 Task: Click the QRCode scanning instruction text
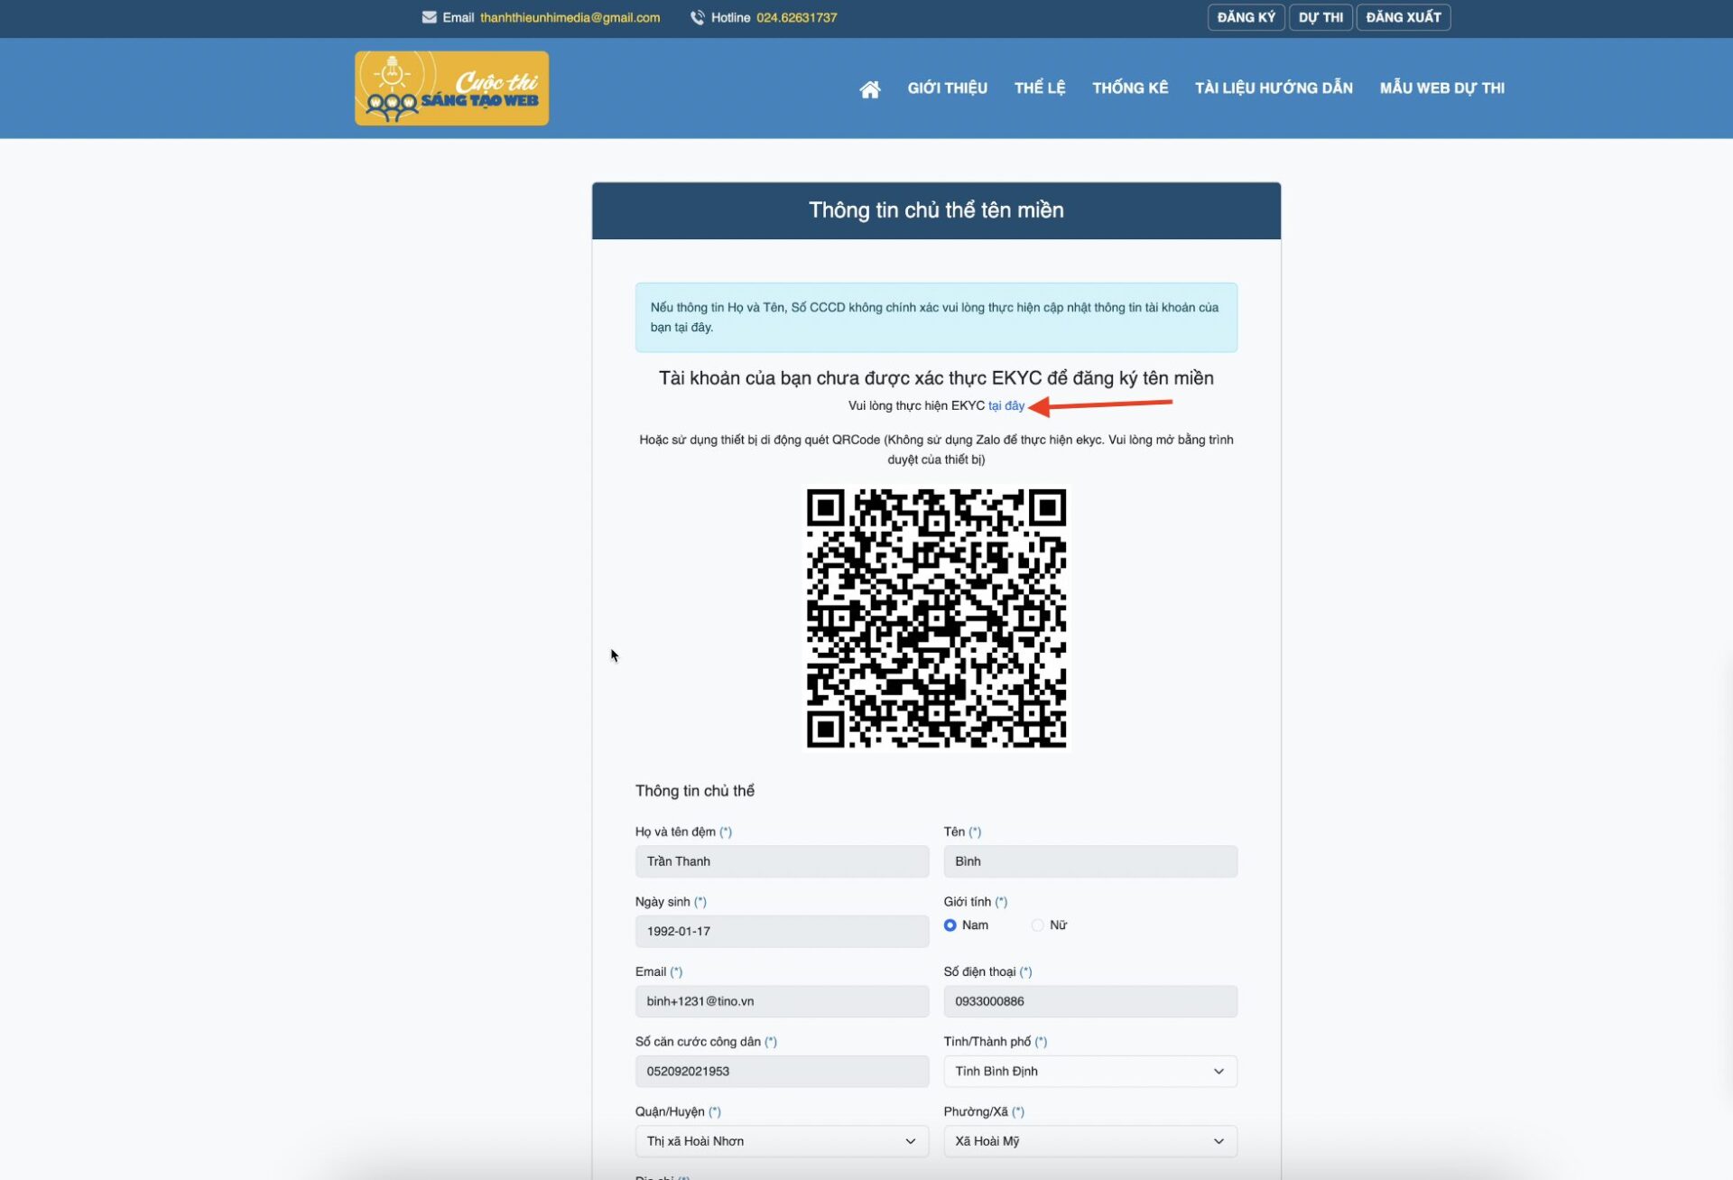click(x=936, y=450)
